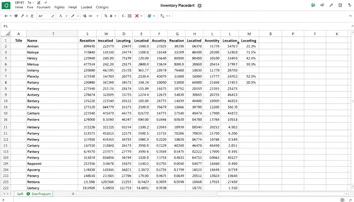Click the speech bubble icon at top right
Image resolution: width=354 pixels, height=202 pixels.
pos(322,5)
